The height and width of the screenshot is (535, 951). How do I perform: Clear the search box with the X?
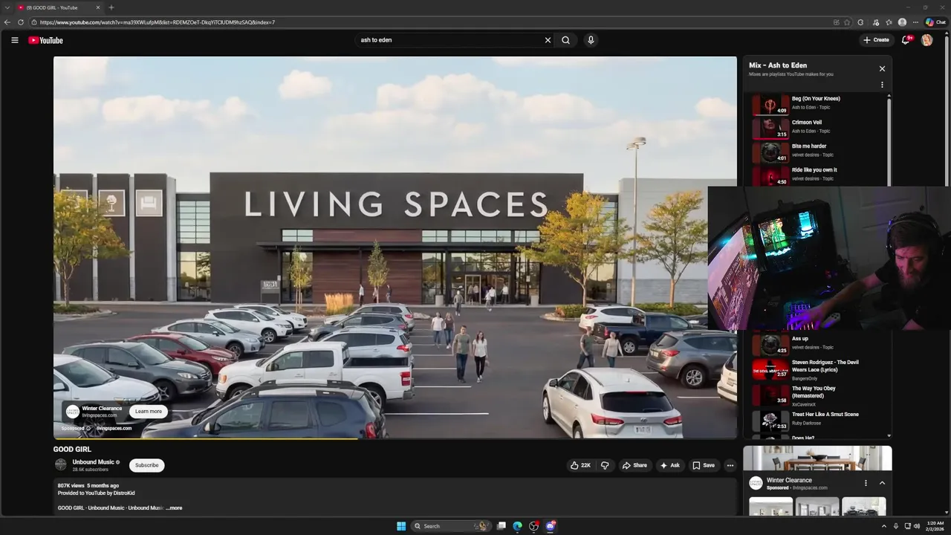548,40
